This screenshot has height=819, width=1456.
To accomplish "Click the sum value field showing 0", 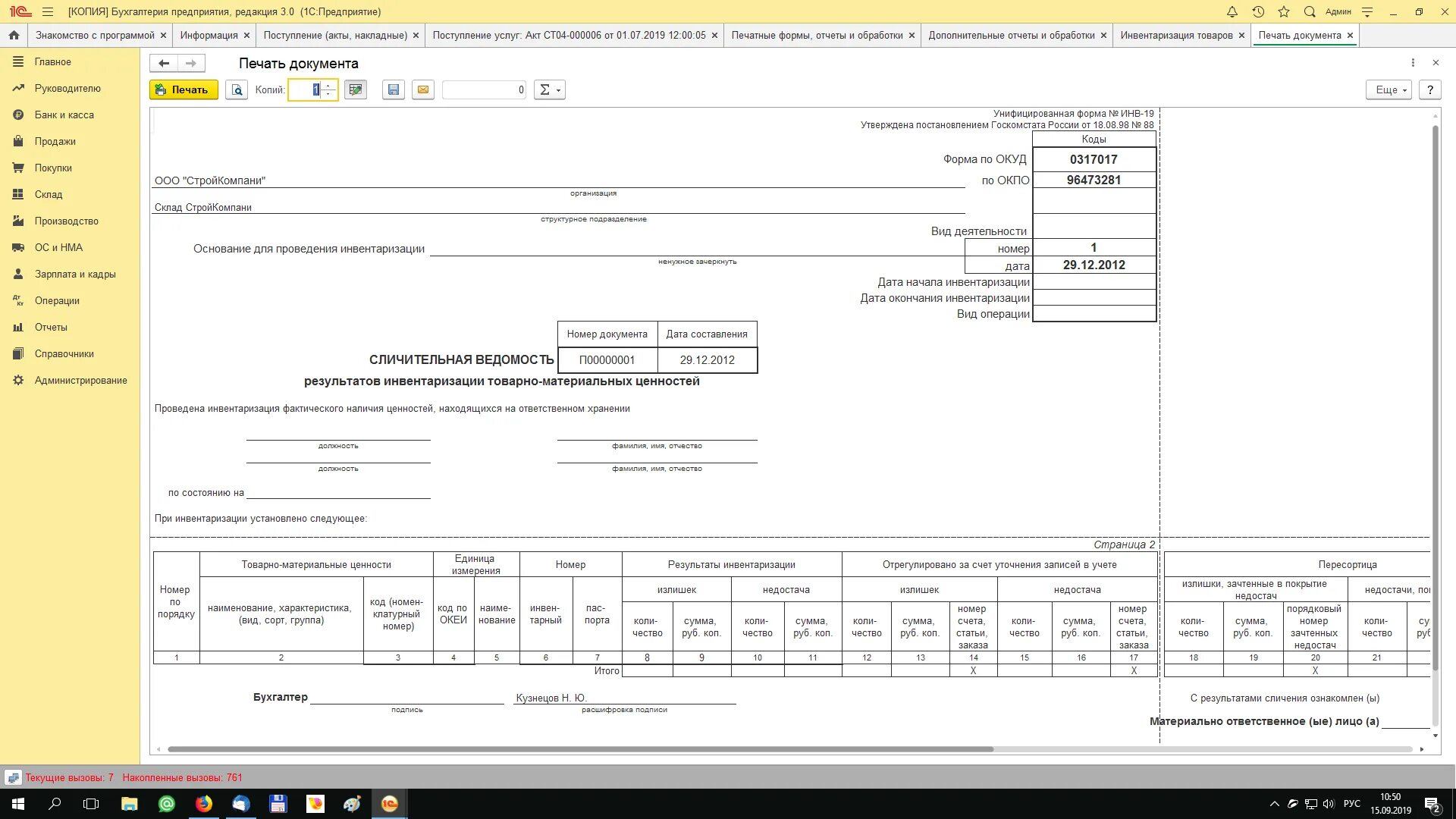I will (x=484, y=89).
